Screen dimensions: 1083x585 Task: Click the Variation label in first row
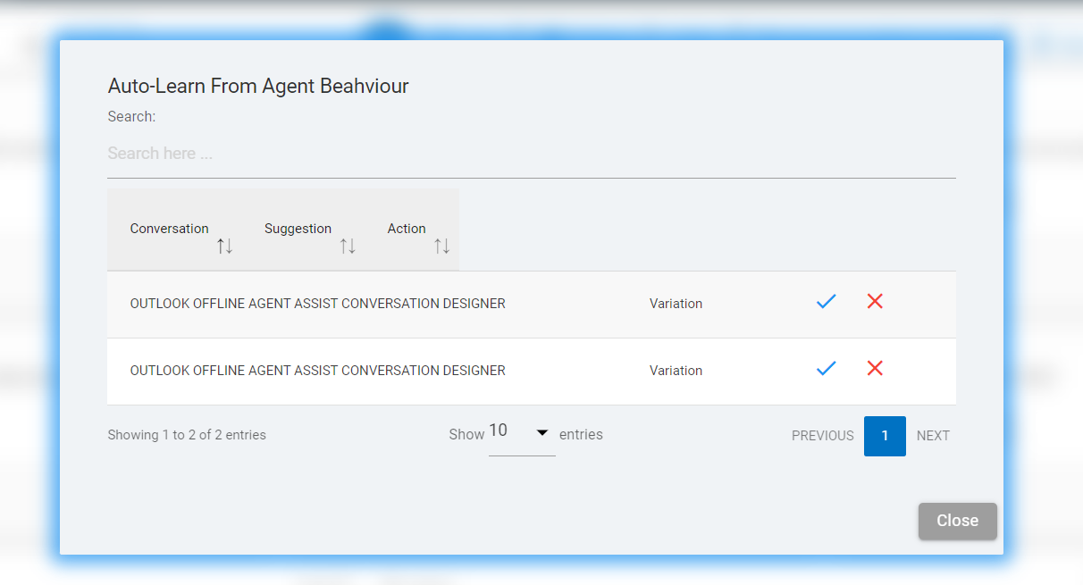click(x=676, y=304)
